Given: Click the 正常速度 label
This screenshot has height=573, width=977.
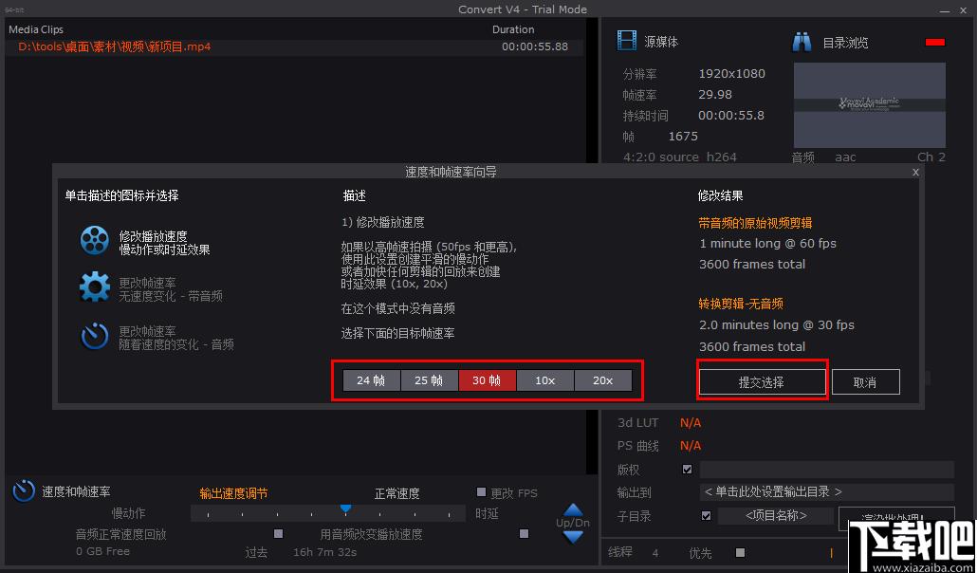Looking at the screenshot, I should pyautogui.click(x=396, y=494).
